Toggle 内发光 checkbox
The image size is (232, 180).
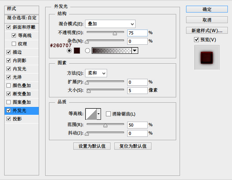(x=9, y=69)
